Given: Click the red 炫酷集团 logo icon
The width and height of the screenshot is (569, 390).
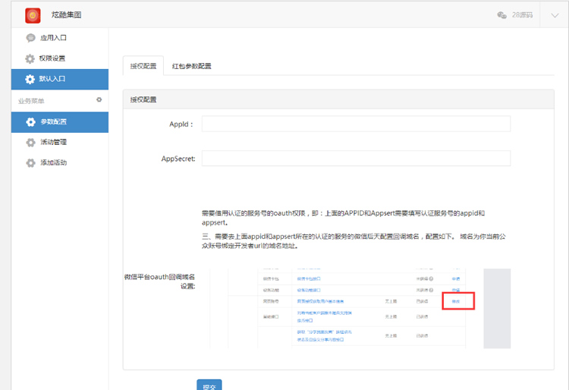Looking at the screenshot, I should pyautogui.click(x=33, y=15).
